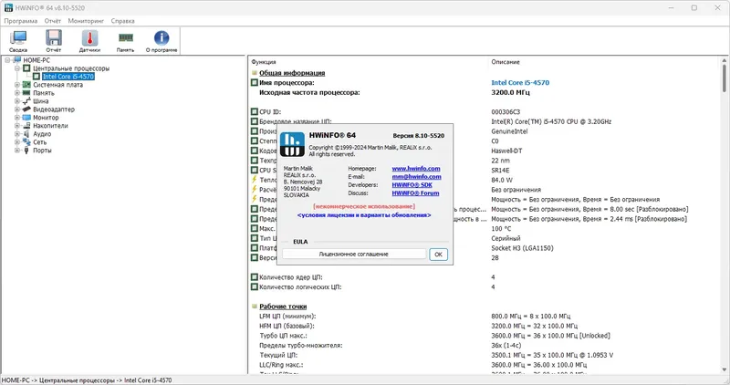Select the Socket H3 (LGA1150) value

(x=522, y=248)
